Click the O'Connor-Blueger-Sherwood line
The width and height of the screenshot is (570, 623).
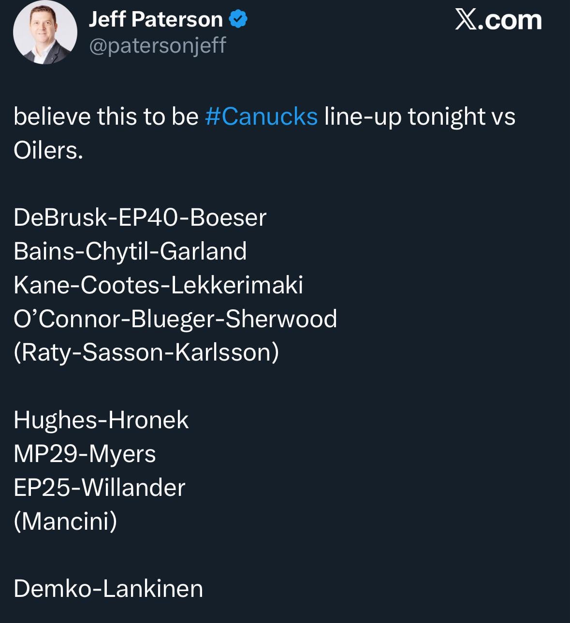[x=175, y=319]
